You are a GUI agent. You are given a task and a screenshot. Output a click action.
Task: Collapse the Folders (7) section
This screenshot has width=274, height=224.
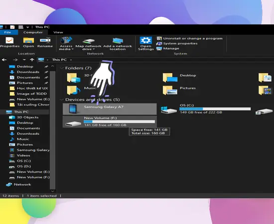coord(61,68)
